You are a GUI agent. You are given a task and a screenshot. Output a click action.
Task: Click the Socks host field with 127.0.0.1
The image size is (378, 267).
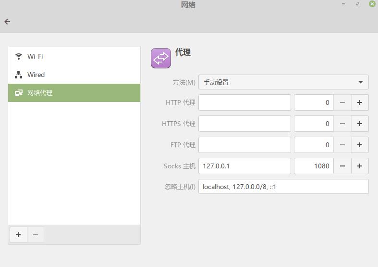244,166
